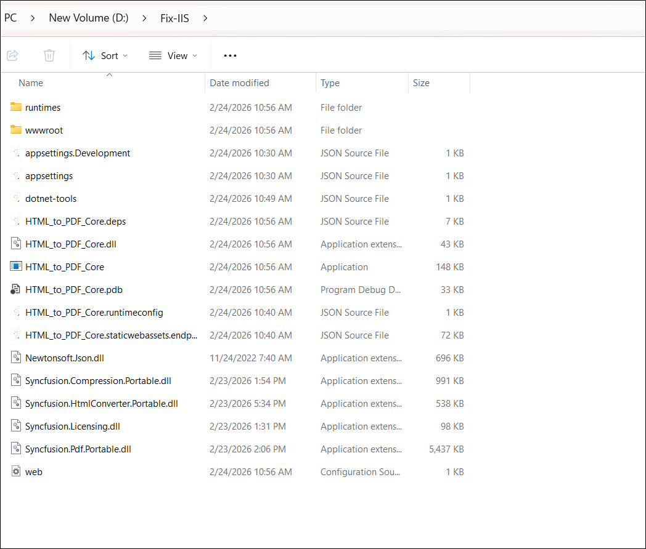
Task: Select the wwwroot folder name
Action: click(44, 130)
